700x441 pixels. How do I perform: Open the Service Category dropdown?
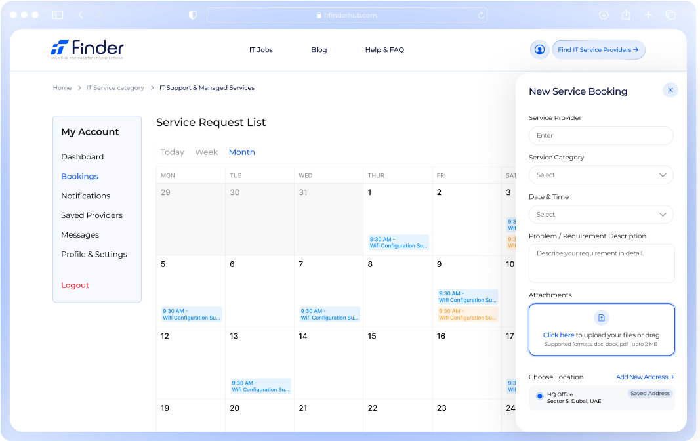601,175
